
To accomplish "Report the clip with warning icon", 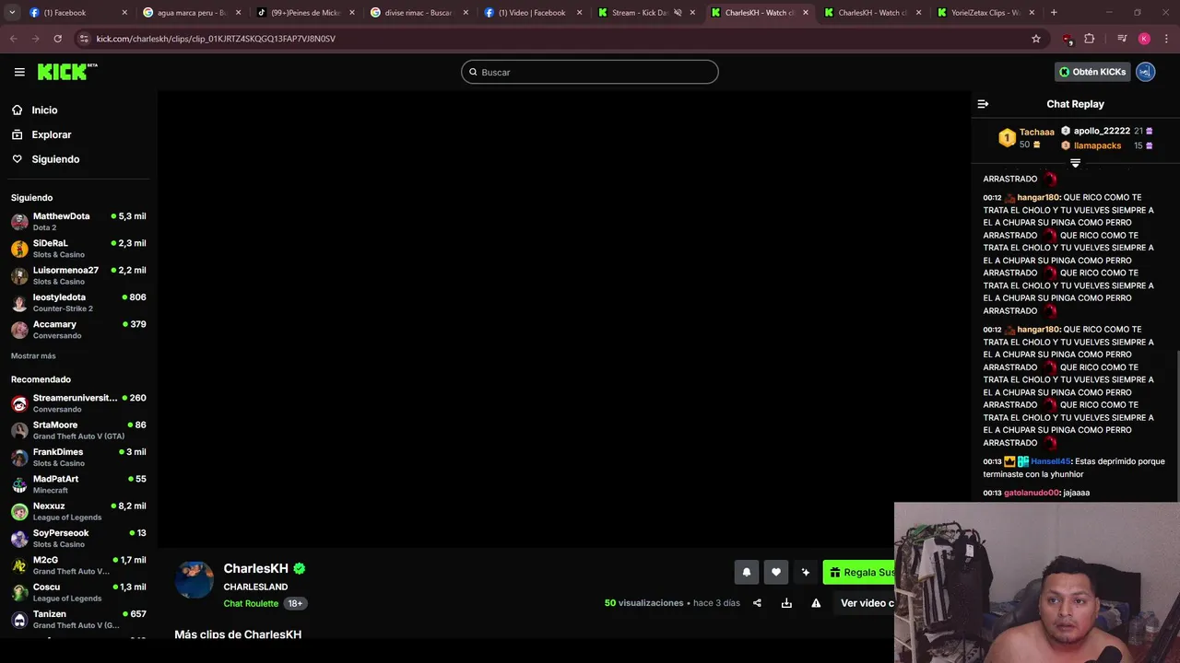I will coord(816,603).
